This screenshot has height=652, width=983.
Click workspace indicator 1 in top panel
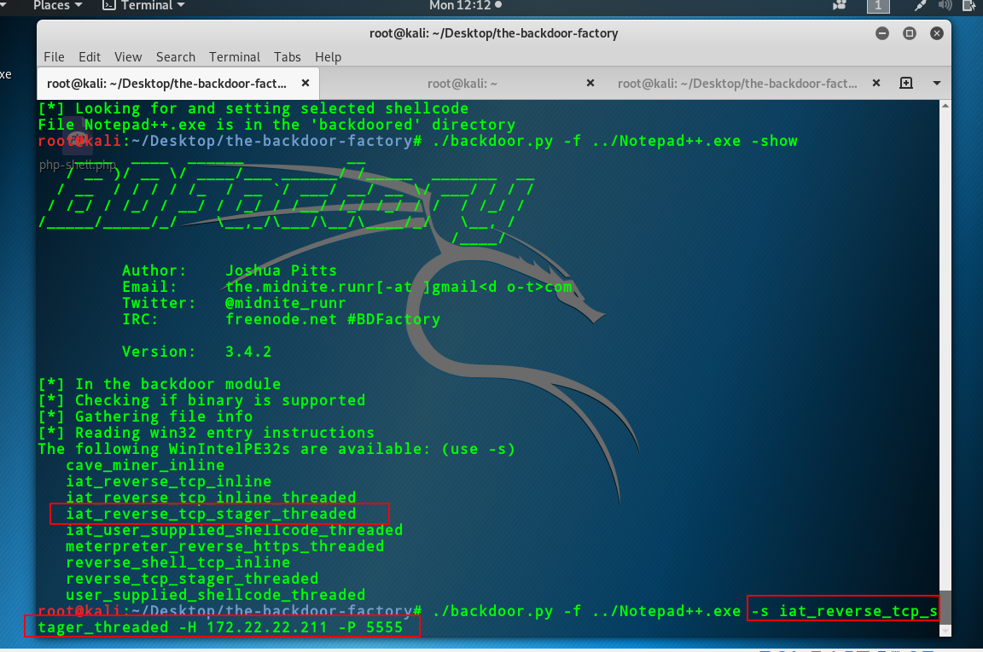tap(878, 6)
